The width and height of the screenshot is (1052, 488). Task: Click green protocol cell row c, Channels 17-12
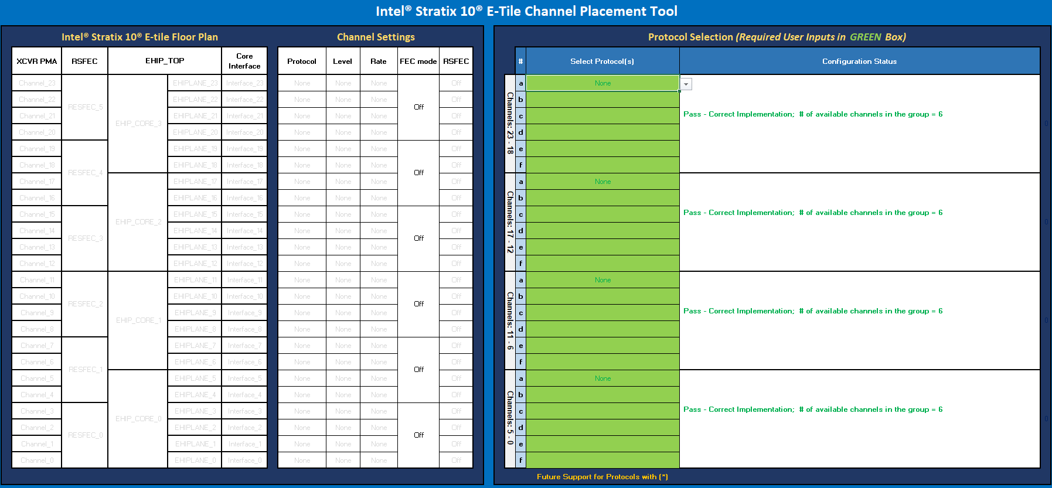602,214
